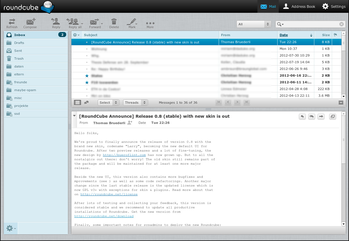Image resolution: width=349 pixels, height=241 pixels.
Task: Click the roundcube logo
Action: 29,7
